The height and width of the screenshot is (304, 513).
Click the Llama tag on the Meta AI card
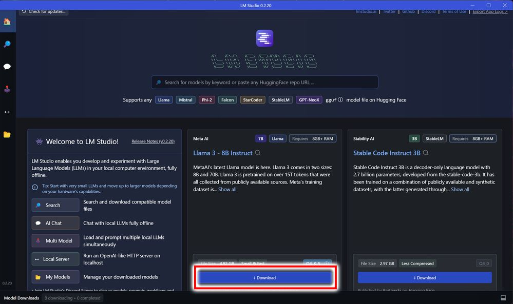(277, 138)
